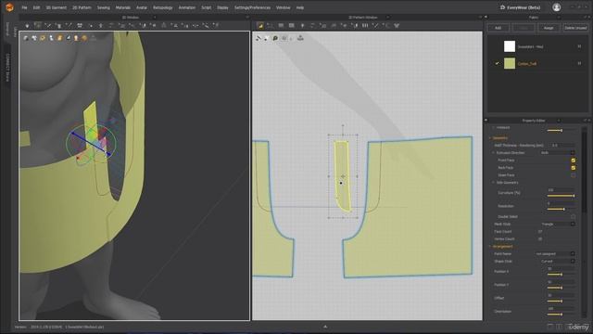Open the Settings/Preferences menu
Image resolution: width=593 pixels, height=334 pixels.
252,7
